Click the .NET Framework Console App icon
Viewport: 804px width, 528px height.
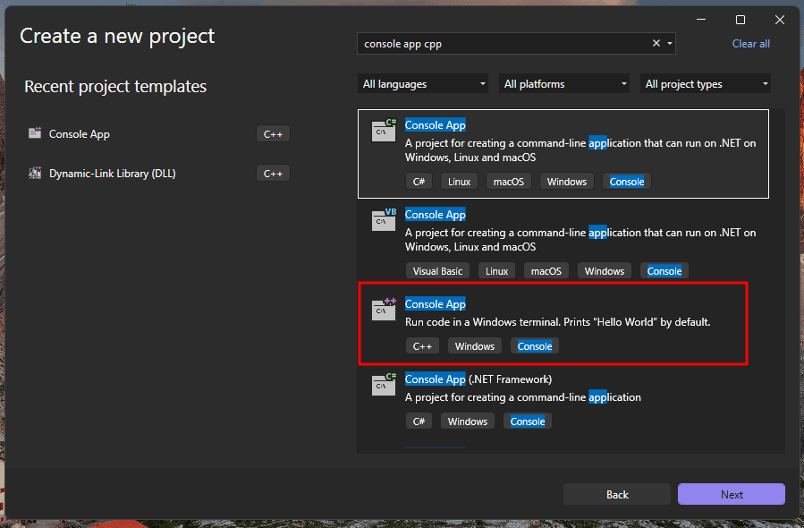point(384,385)
